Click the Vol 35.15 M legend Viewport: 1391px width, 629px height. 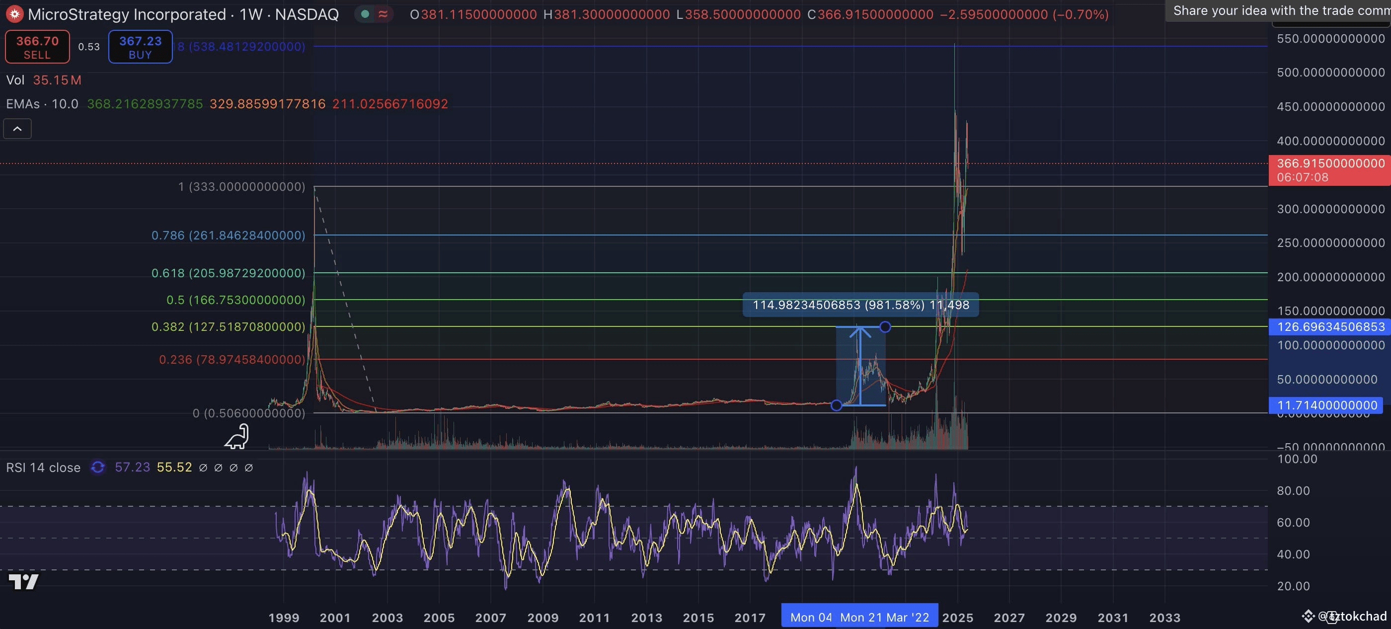[x=44, y=80]
